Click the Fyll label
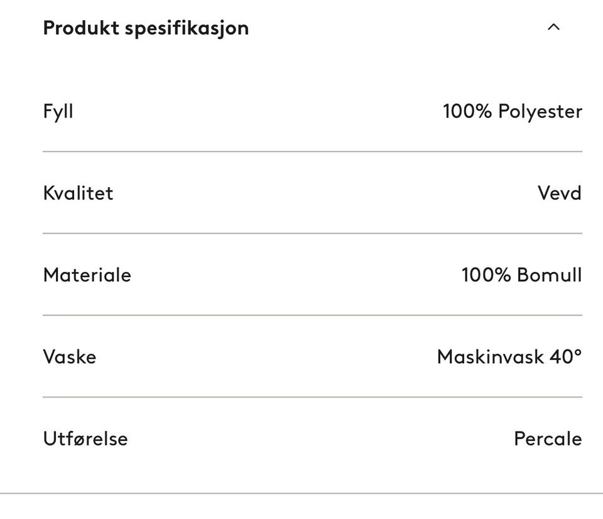This screenshot has width=603, height=519. [x=58, y=112]
